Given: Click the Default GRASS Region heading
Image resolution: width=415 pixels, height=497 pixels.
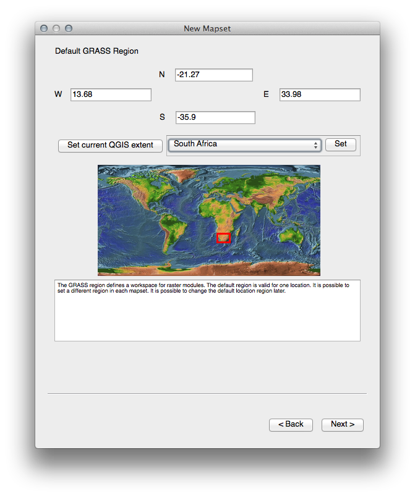Looking at the screenshot, I should (x=96, y=51).
